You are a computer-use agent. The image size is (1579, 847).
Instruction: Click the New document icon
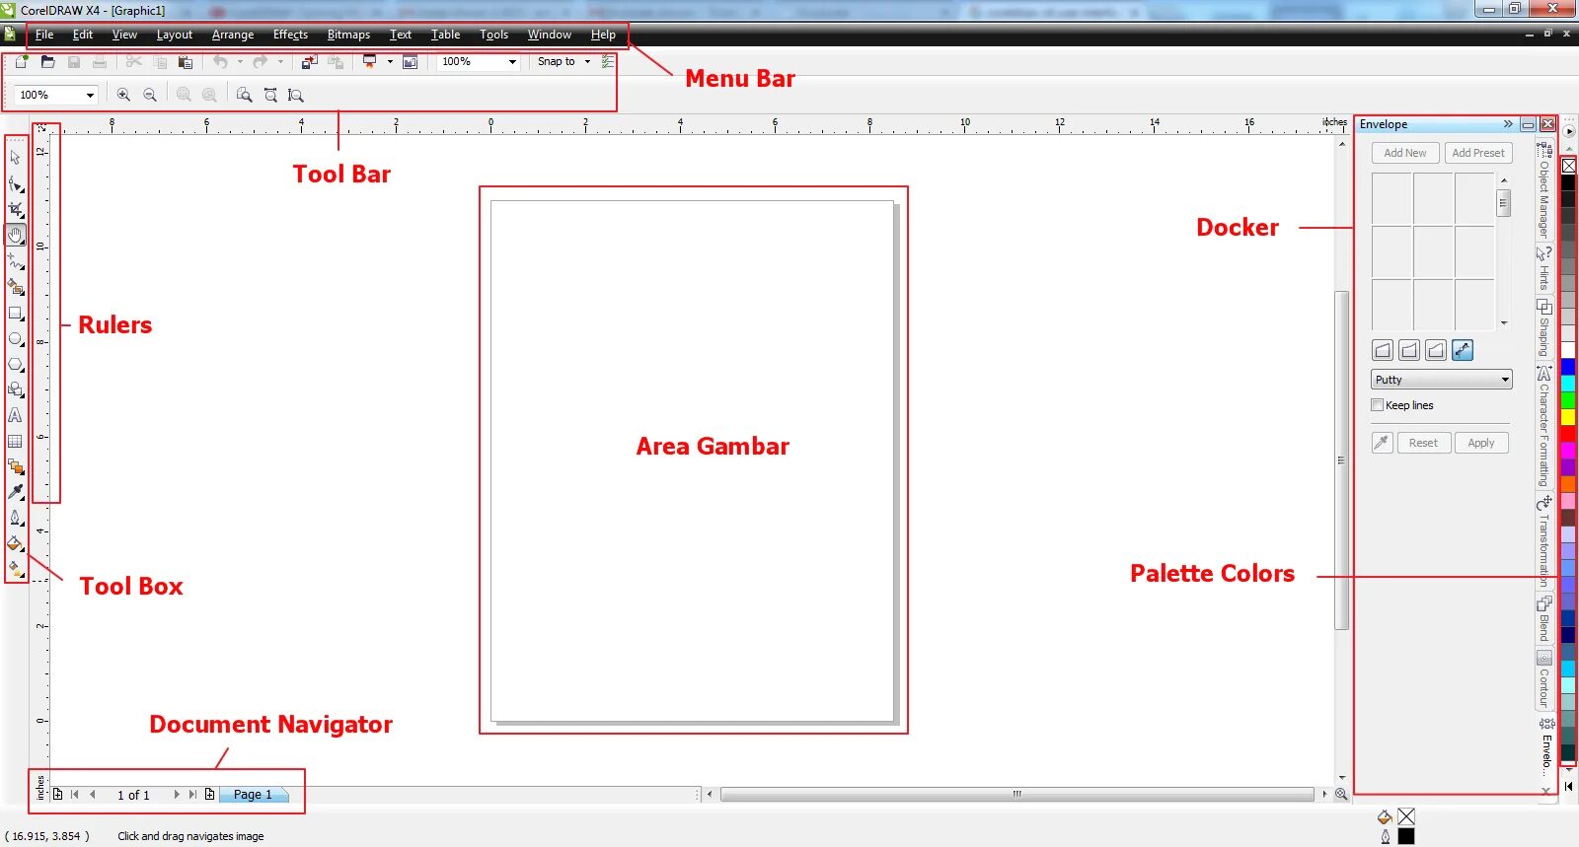pos(21,62)
